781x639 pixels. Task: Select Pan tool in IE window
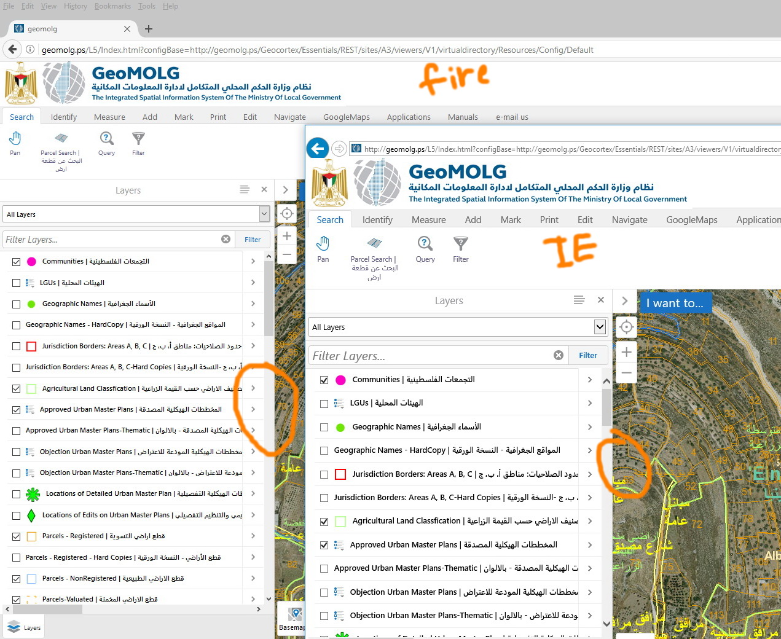click(323, 249)
